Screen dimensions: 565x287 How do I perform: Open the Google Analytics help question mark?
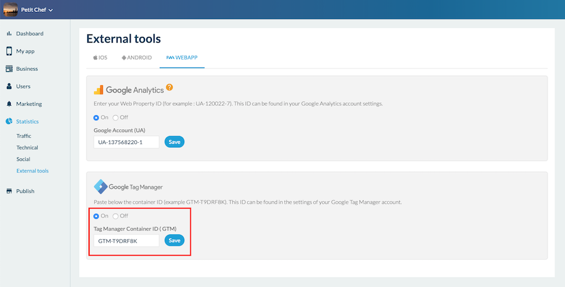169,88
